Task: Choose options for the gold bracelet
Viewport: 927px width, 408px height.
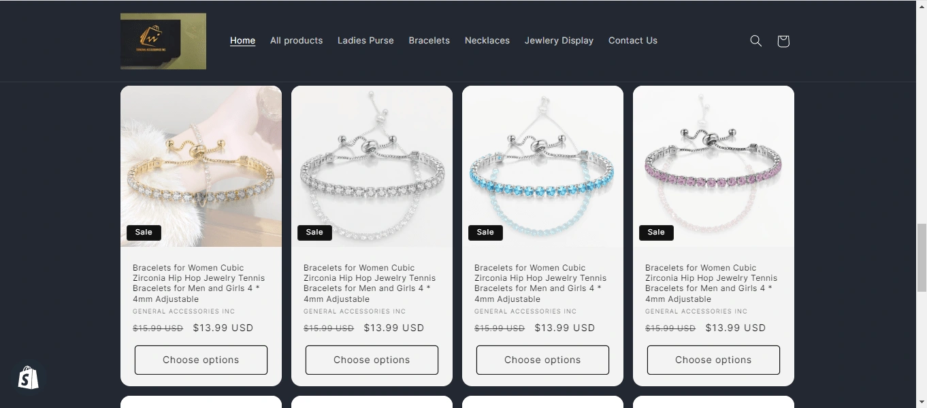Action: pos(201,360)
